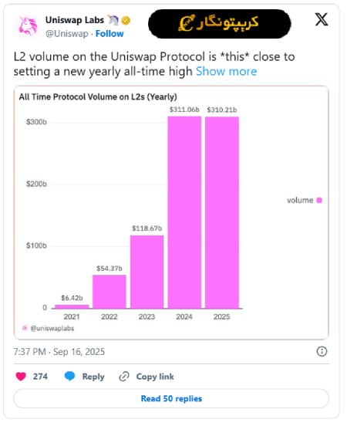Click the small uniswaplabs logo in chart
This screenshot has height=426, width=347.
point(25,328)
